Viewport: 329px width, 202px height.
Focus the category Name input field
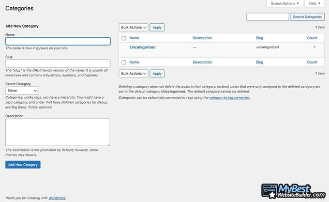click(58, 41)
